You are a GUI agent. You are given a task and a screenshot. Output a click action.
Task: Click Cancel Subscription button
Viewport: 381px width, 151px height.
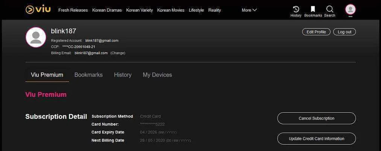317,118
